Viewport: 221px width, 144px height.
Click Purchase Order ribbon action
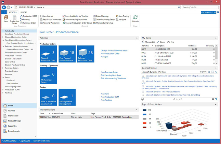point(28,23)
